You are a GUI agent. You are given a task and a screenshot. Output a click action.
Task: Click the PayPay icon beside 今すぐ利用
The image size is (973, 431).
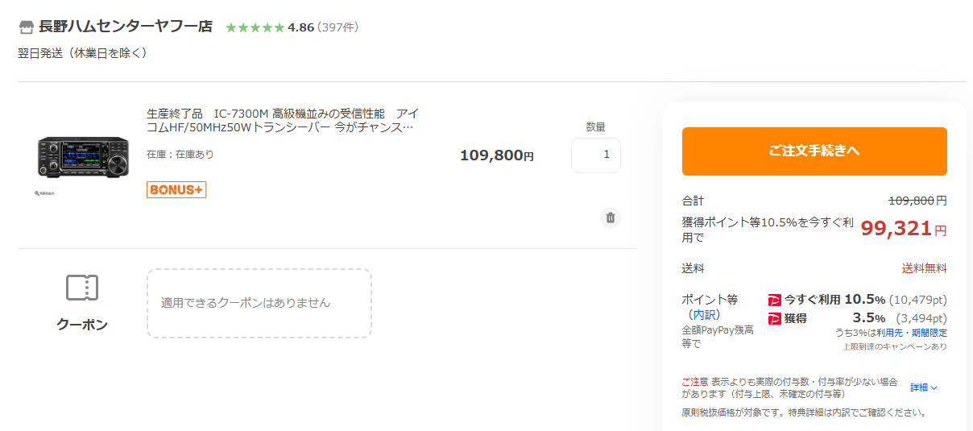[775, 300]
